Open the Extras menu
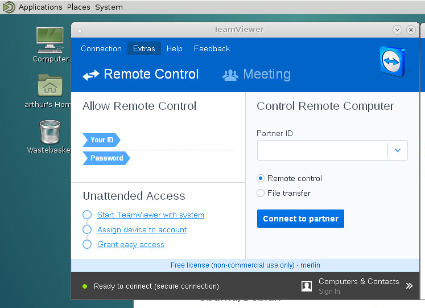This screenshot has height=308, width=425. point(144,48)
